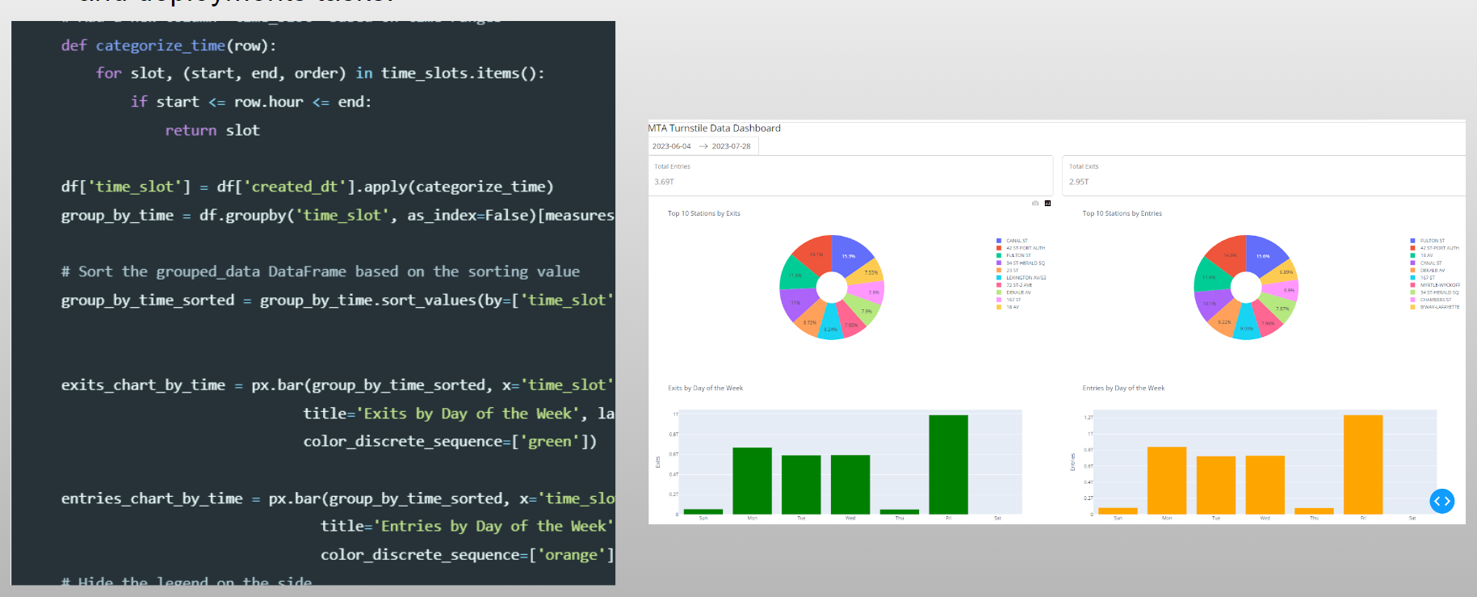Toggle 42 ST-PORT AUTH in Exits pie legend
Viewport: 1477px width, 597px height.
1021,248
